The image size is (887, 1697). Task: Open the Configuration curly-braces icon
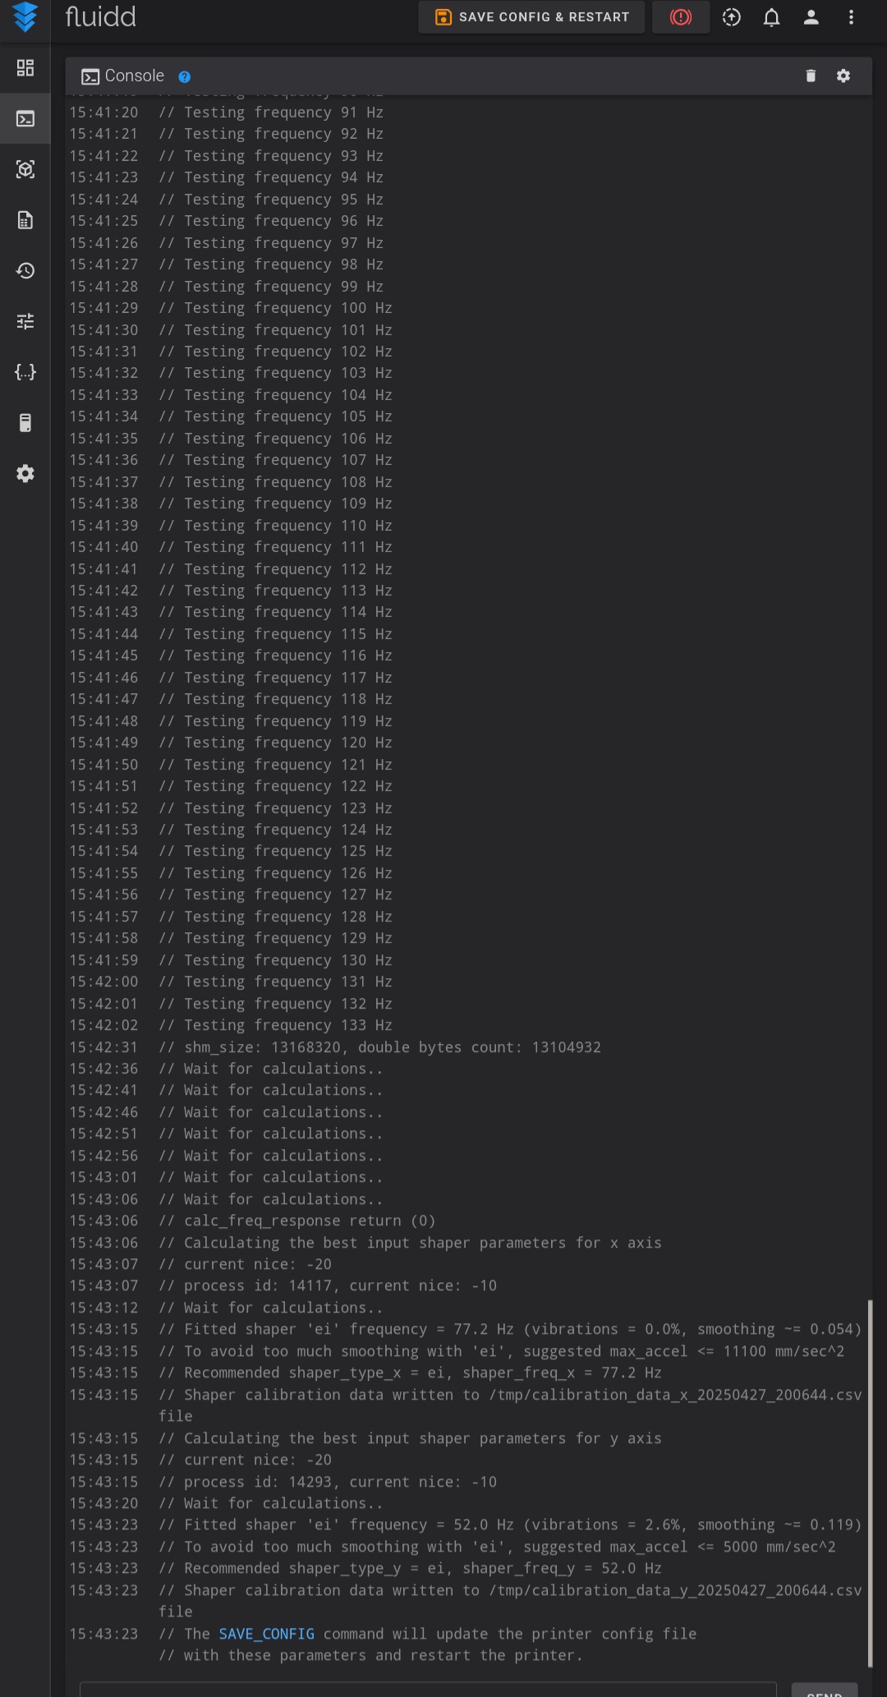point(25,372)
